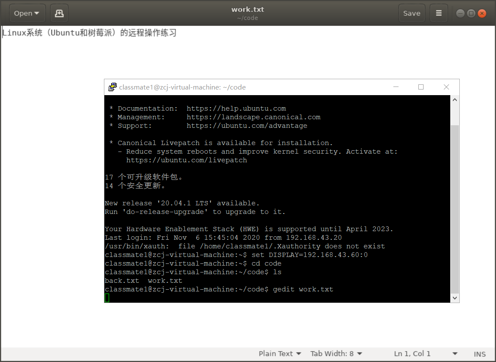Click the 'New release 20.04.1 LTS' line
The width and height of the screenshot is (496, 362).
(x=182, y=203)
